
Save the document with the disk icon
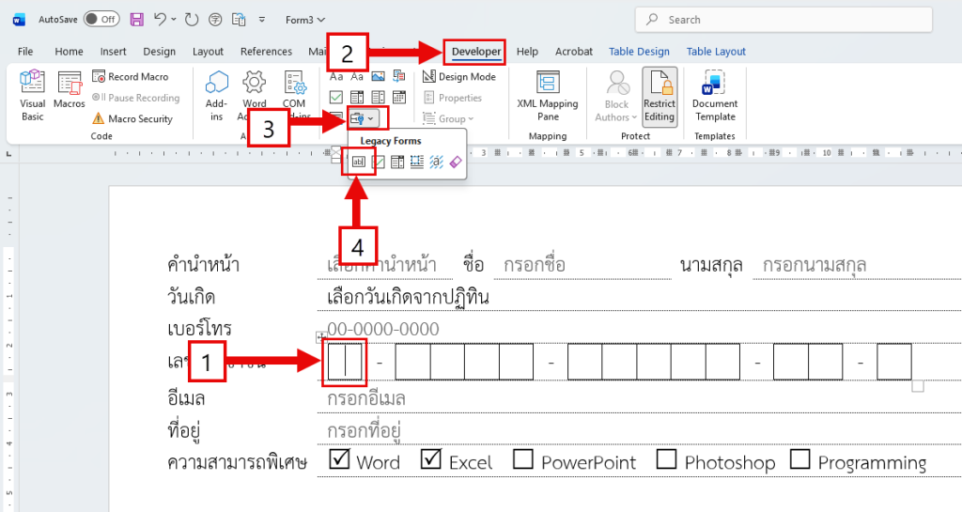click(x=137, y=20)
